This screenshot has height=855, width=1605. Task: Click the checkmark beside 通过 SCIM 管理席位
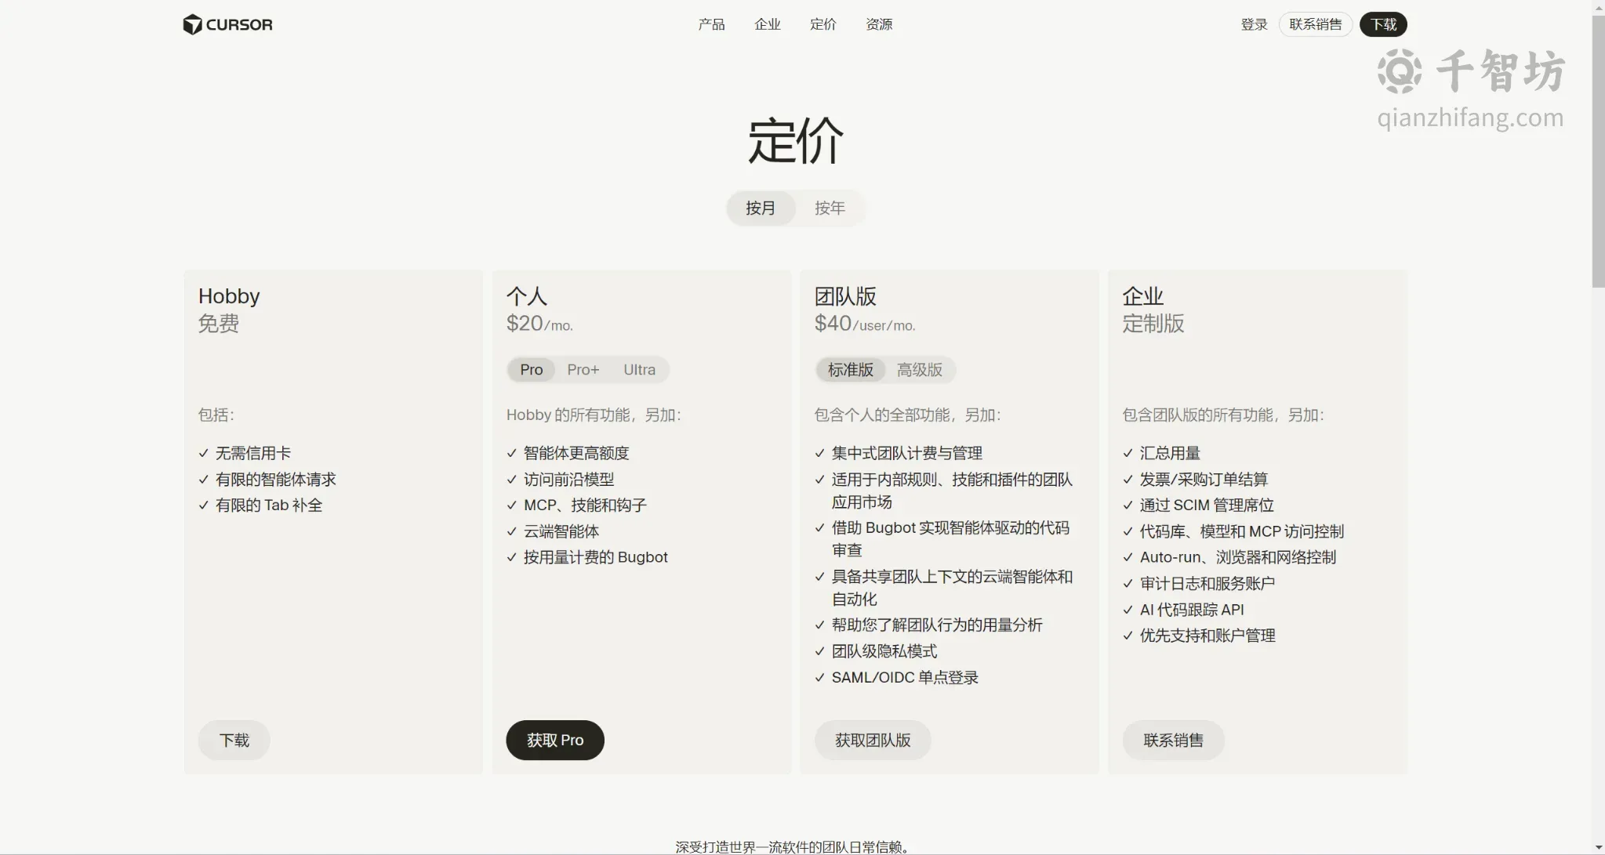1127,505
